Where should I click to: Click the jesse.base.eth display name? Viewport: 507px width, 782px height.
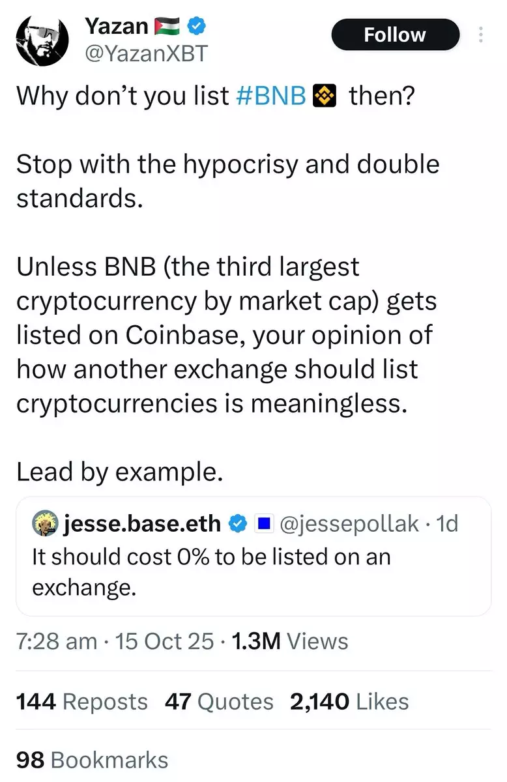pos(141,523)
